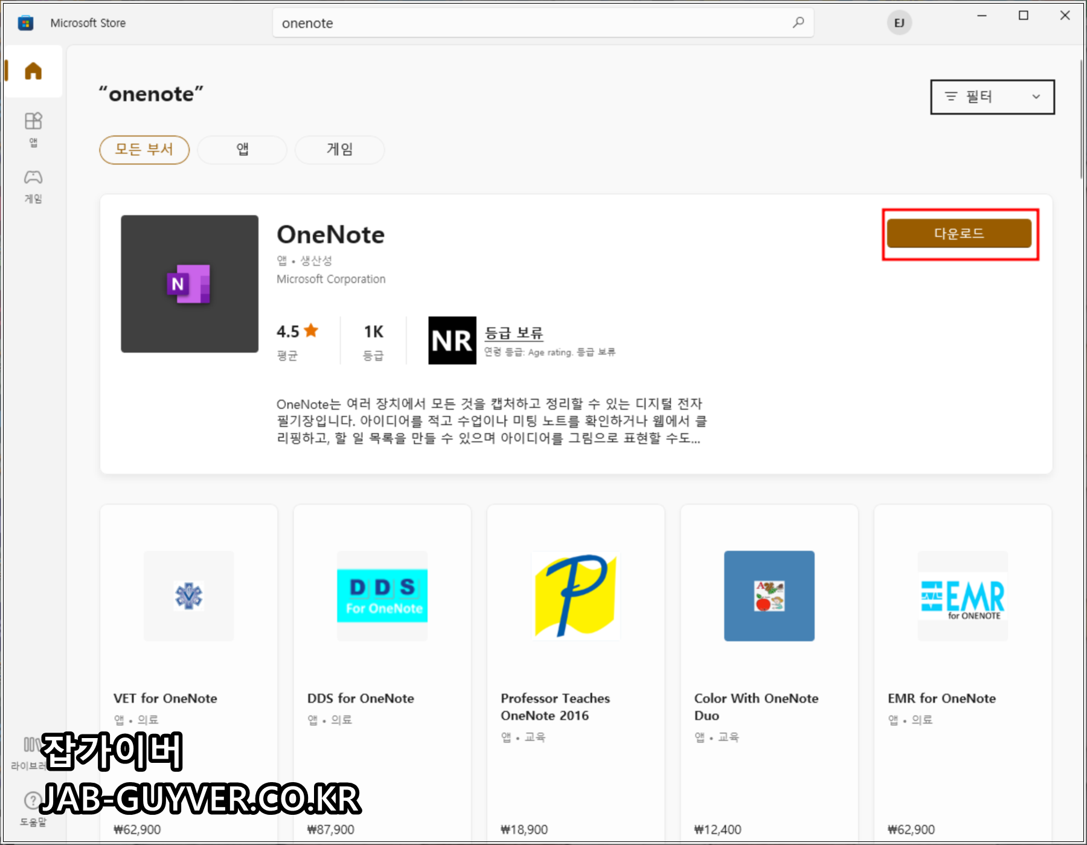This screenshot has width=1087, height=845.
Task: Click the vertical scrollbar on the right
Action: (x=1080, y=119)
